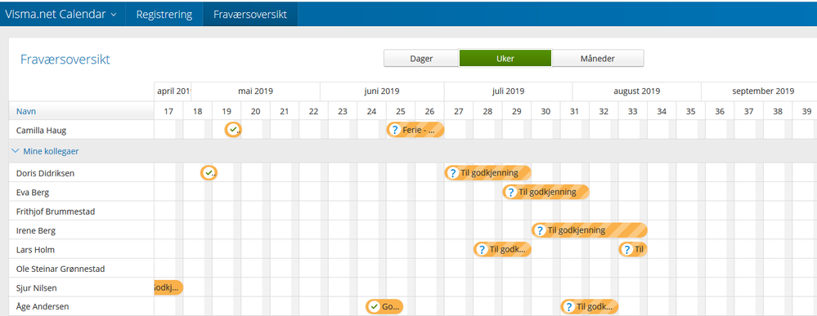Click Doris Didriksen's green checkmark icon in week 18
817x316 pixels.
(209, 173)
